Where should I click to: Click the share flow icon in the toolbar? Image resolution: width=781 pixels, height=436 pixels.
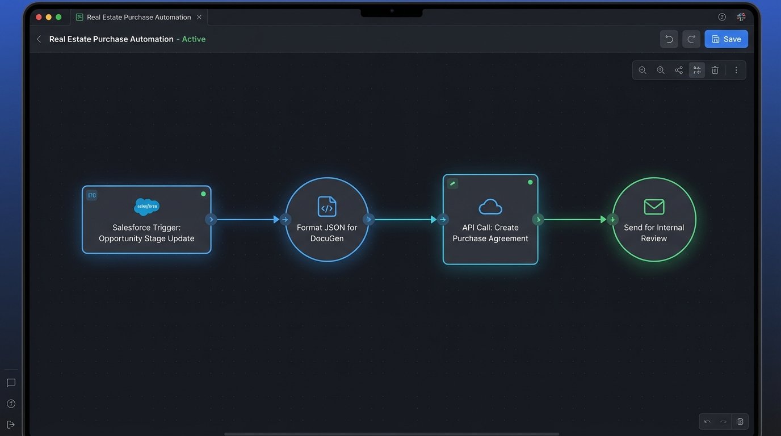[x=679, y=70]
